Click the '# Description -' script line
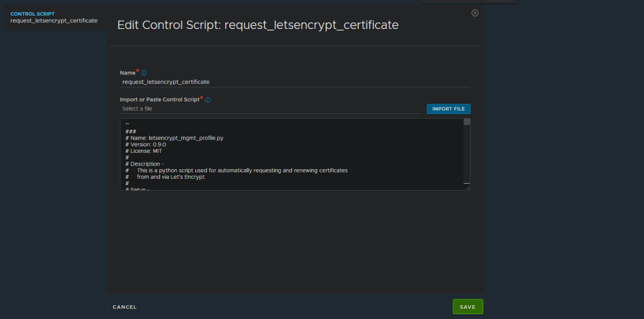 145,164
